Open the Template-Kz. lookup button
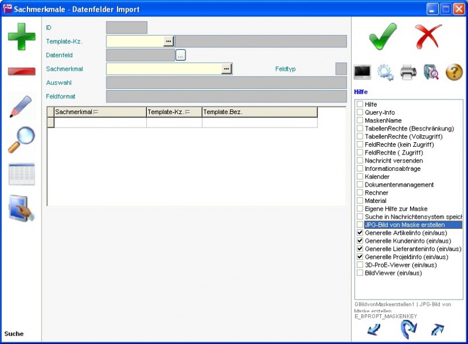 pyautogui.click(x=168, y=41)
